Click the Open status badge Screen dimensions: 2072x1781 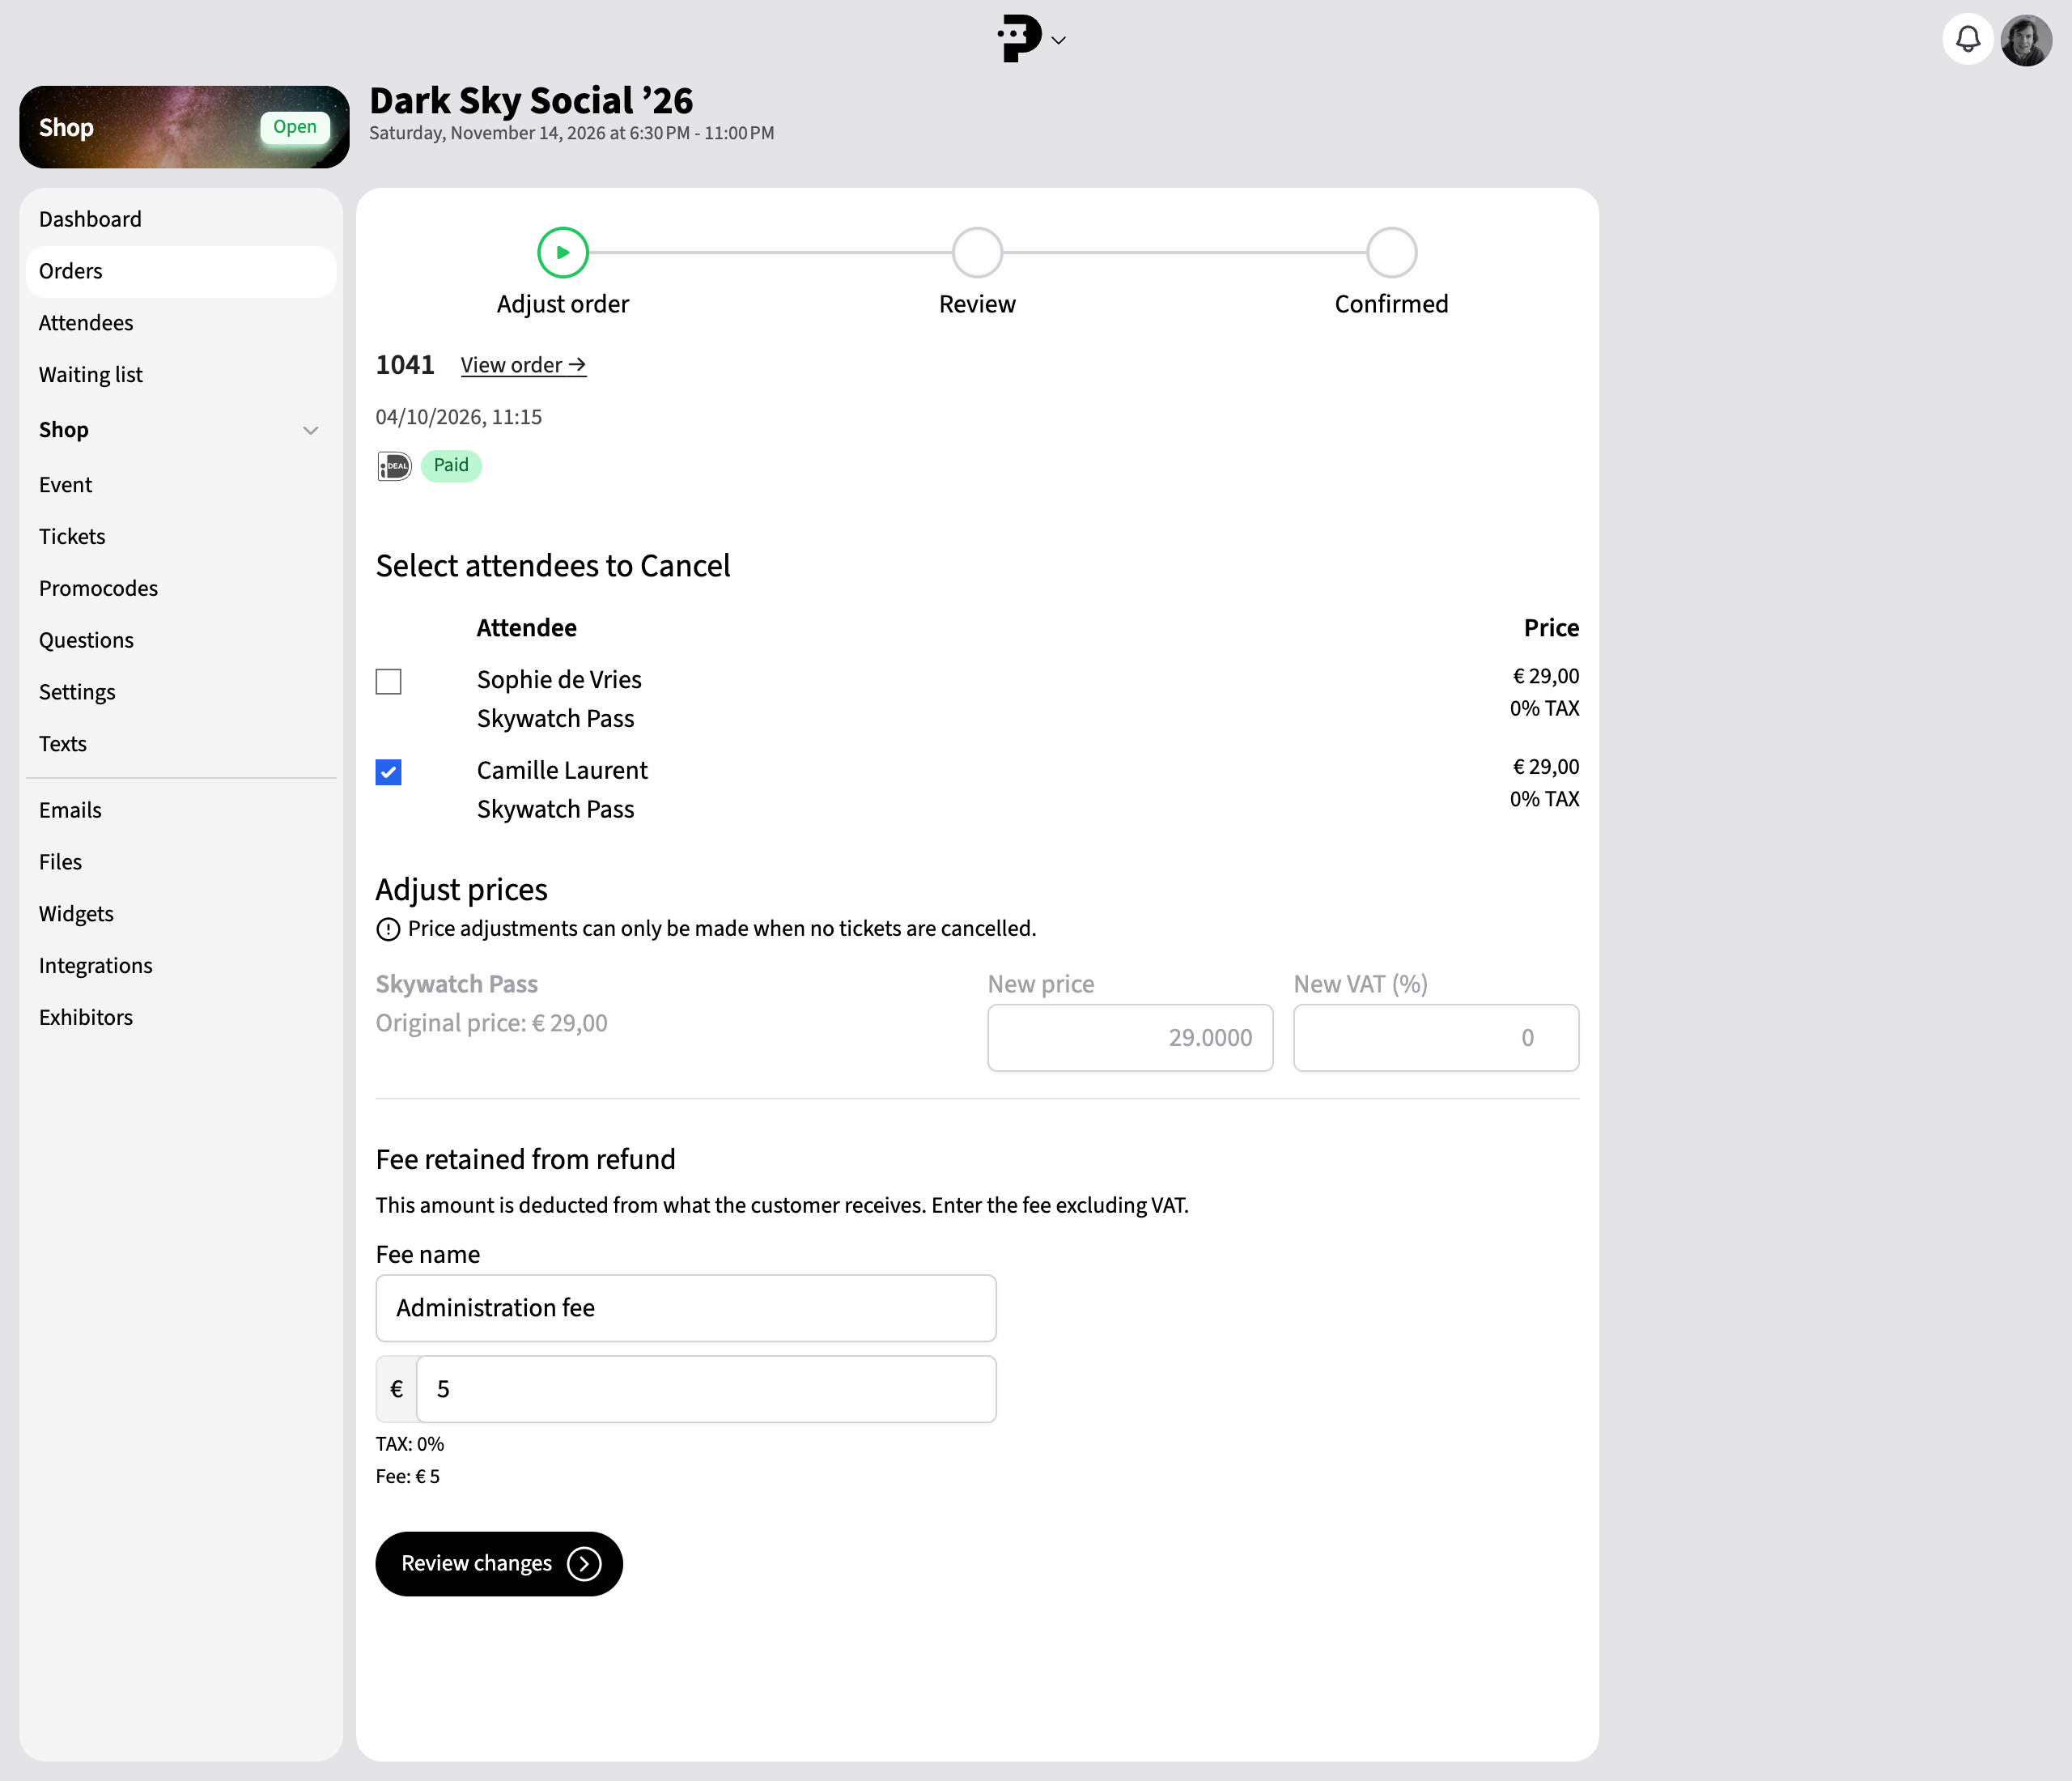coord(295,127)
